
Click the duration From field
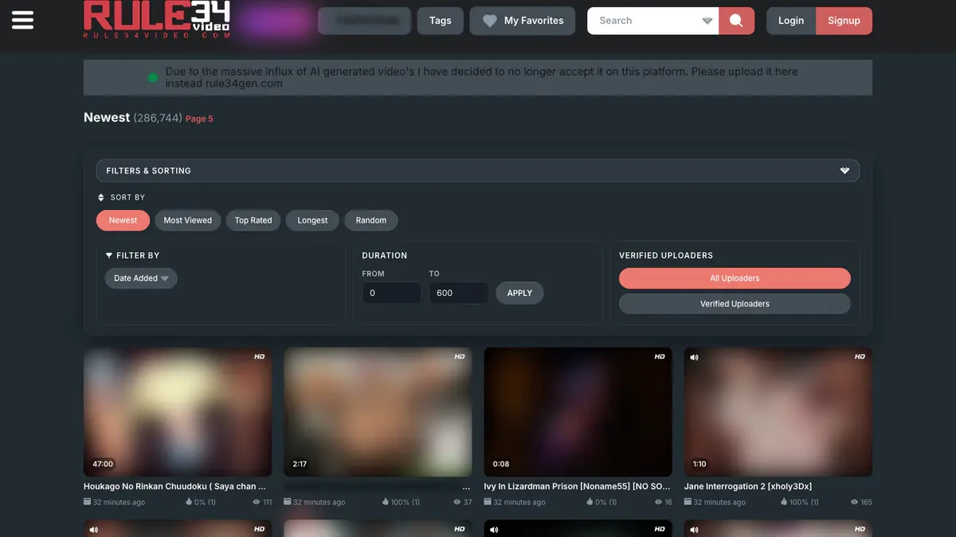click(391, 293)
